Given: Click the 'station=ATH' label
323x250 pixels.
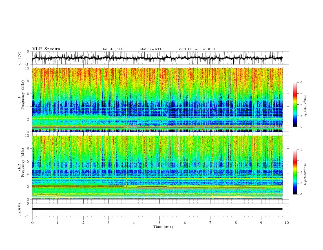Looking at the screenshot, I should click(151, 49).
